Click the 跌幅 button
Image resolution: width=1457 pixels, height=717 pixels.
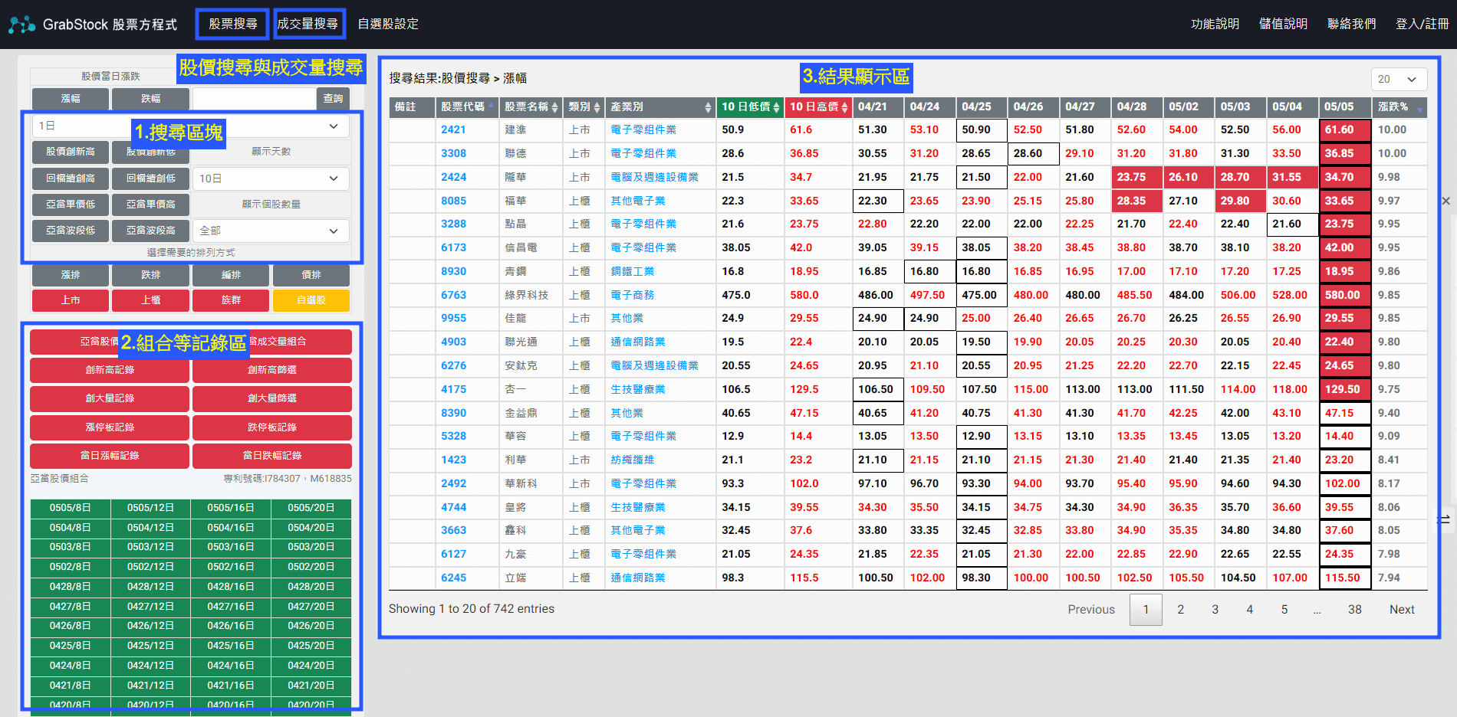tap(150, 99)
